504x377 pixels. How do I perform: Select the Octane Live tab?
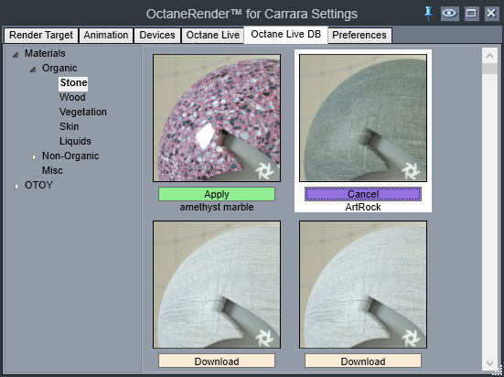pos(213,35)
